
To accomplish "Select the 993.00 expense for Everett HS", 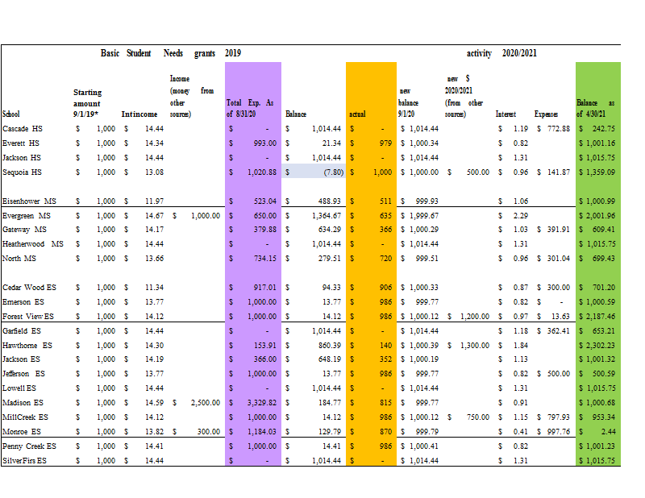I will (x=265, y=143).
